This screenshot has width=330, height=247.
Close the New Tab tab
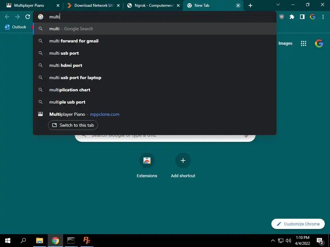(238, 6)
